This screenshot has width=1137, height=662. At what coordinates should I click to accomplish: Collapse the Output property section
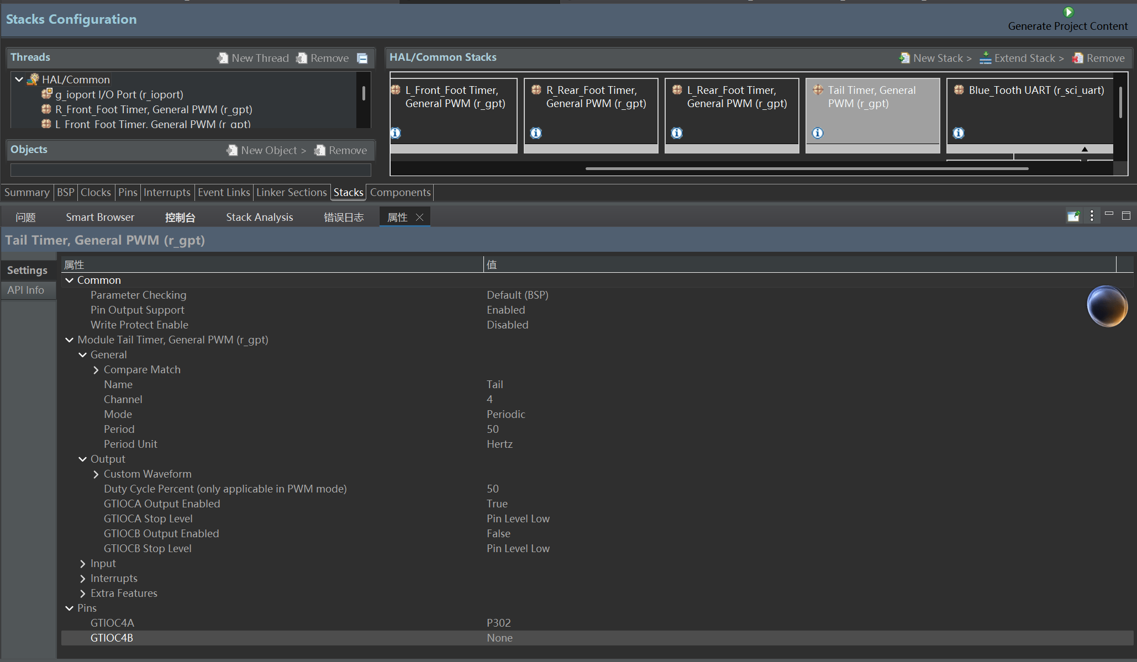(x=83, y=459)
